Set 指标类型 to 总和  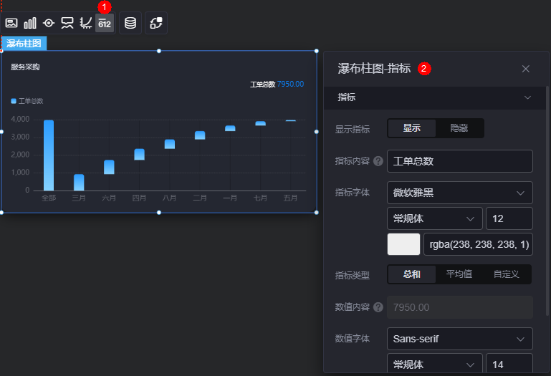coord(411,274)
